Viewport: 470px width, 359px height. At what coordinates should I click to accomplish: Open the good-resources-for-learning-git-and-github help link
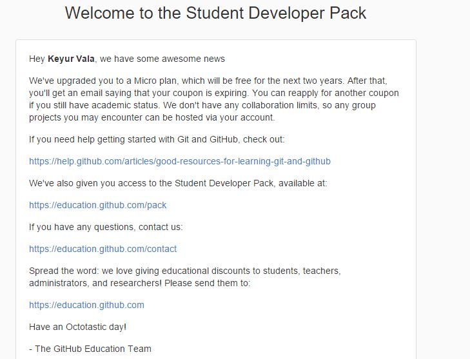coord(179,162)
